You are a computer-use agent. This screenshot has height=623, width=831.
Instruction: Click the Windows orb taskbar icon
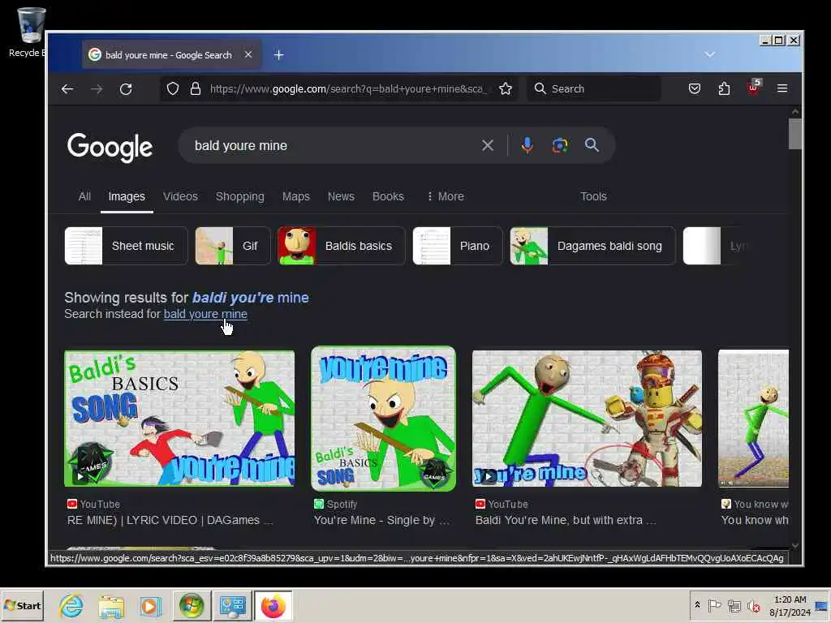(192, 606)
